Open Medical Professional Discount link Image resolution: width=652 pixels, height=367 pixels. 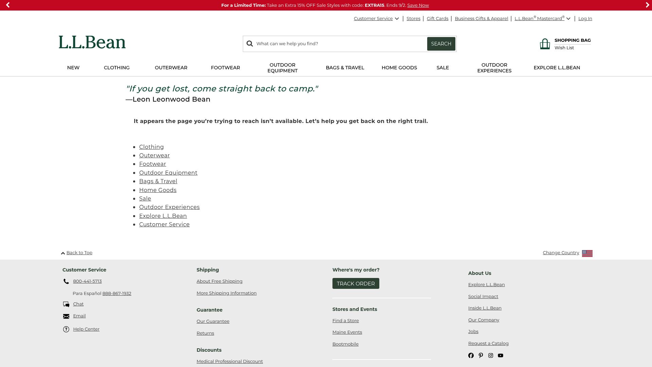[230, 362]
